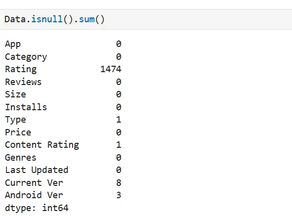Click the Current Ver row label

34,183
